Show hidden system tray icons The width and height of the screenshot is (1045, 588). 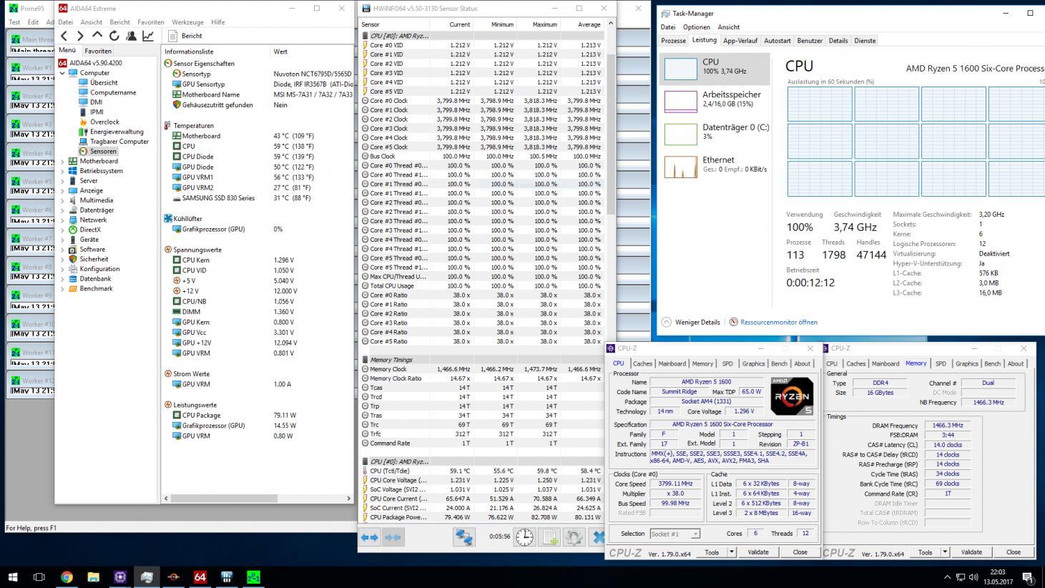(948, 577)
